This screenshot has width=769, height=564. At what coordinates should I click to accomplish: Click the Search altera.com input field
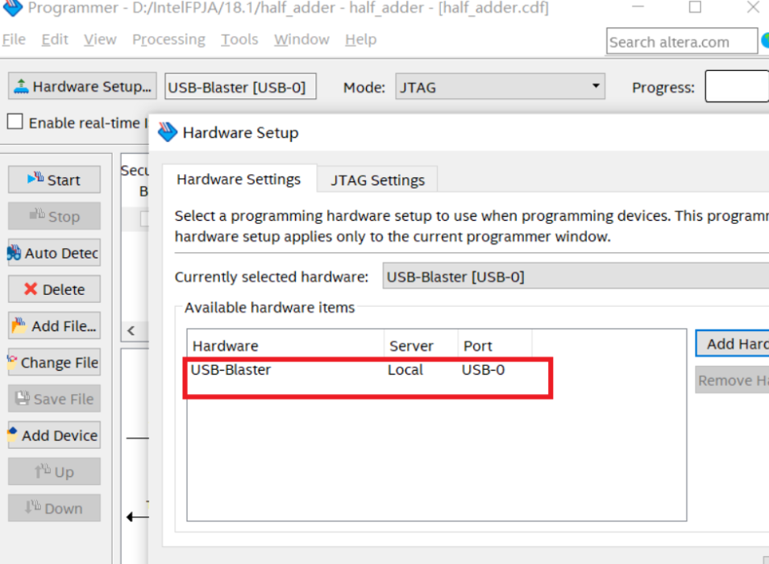(x=682, y=42)
